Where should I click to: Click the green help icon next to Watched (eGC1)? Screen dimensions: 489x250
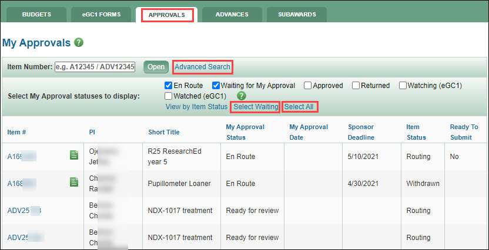point(241,96)
